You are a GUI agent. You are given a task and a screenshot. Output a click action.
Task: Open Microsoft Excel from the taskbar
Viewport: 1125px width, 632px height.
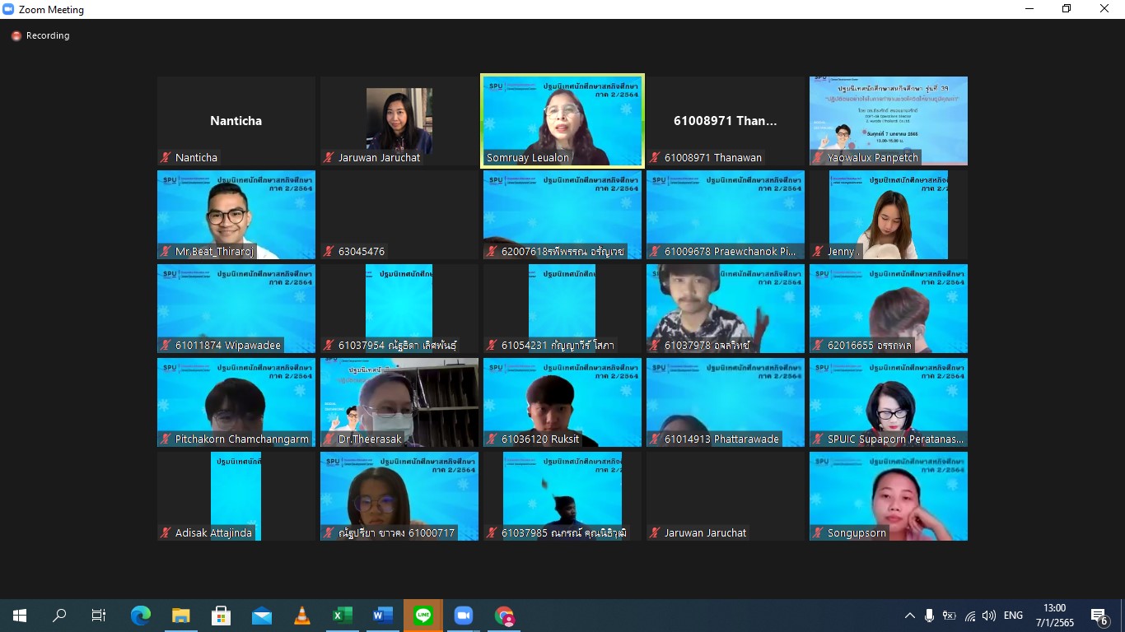click(343, 616)
